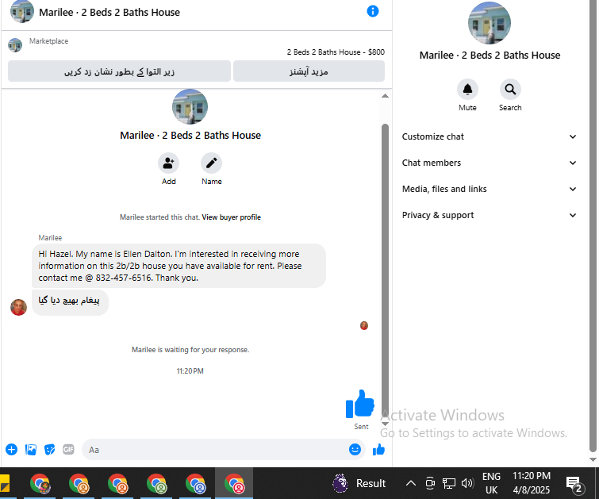599x499 pixels.
Task: Expand Customize chat section
Action: point(489,136)
